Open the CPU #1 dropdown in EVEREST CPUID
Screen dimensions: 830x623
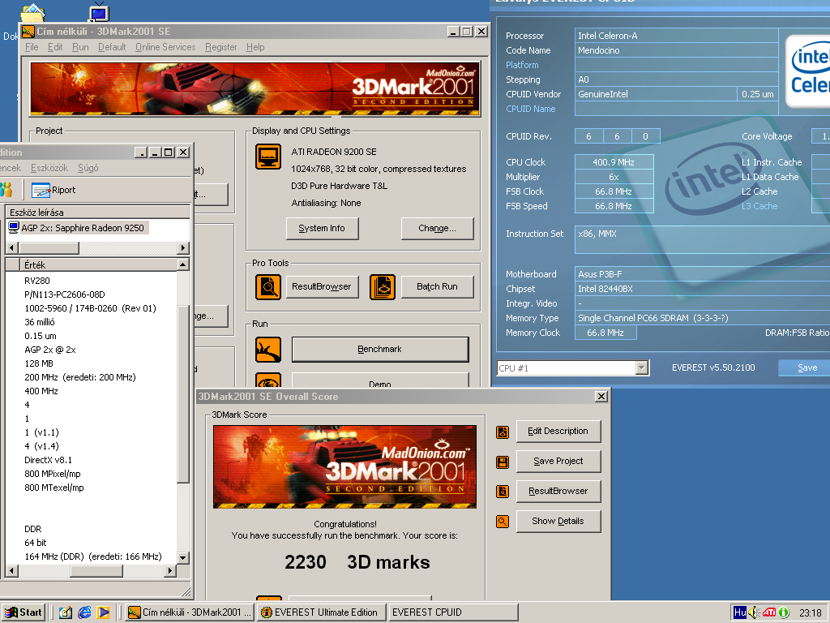click(642, 367)
